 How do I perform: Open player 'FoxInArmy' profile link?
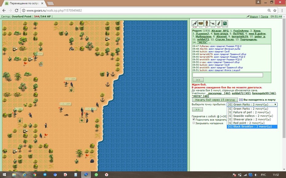pos(241,31)
